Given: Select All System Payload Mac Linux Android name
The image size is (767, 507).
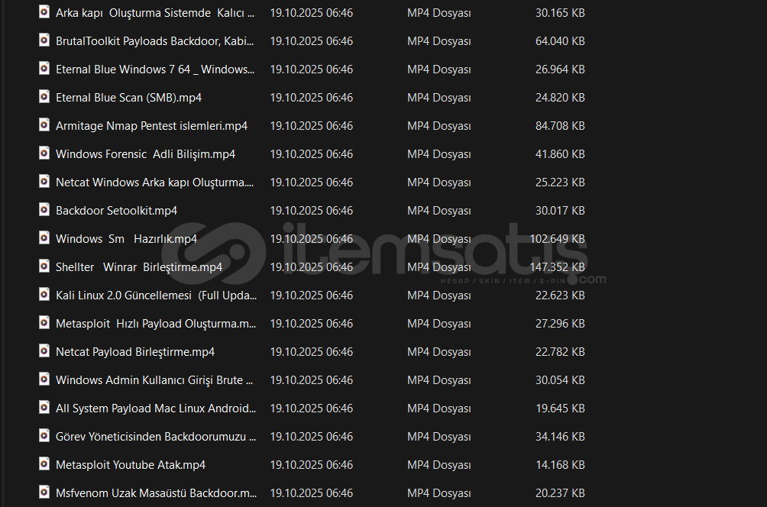Looking at the screenshot, I should tap(156, 409).
